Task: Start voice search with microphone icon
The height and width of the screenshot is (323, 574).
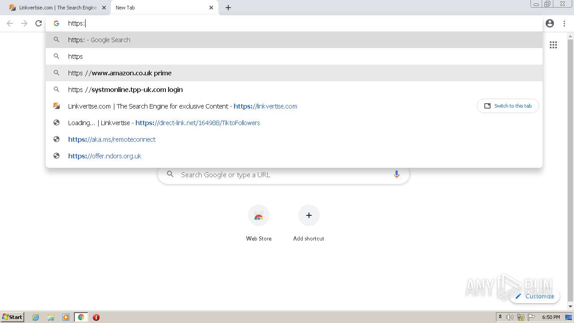Action: (396, 175)
